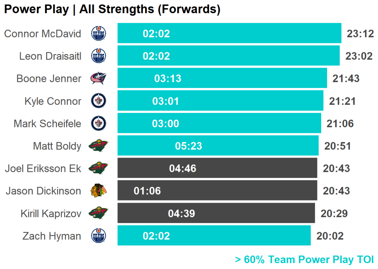The height and width of the screenshot is (269, 378).
Task: Click Joel Eriksson Ek's dark gray bar
Action: click(x=217, y=168)
